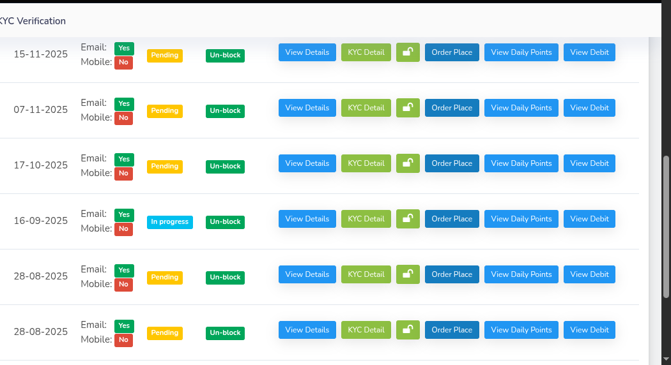The image size is (671, 365).
Task: Click the KYC Verification page heading
Action: click(33, 21)
